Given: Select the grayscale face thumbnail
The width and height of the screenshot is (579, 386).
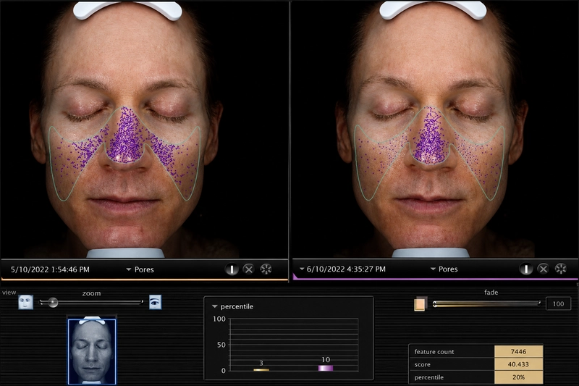Looking at the screenshot, I should (x=92, y=351).
